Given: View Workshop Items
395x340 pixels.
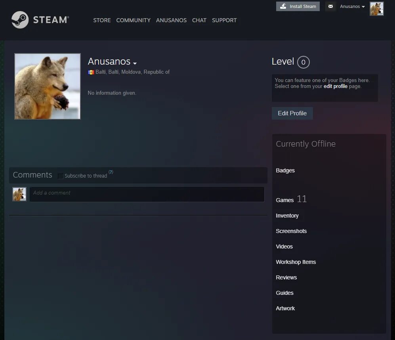Looking at the screenshot, I should click(296, 262).
